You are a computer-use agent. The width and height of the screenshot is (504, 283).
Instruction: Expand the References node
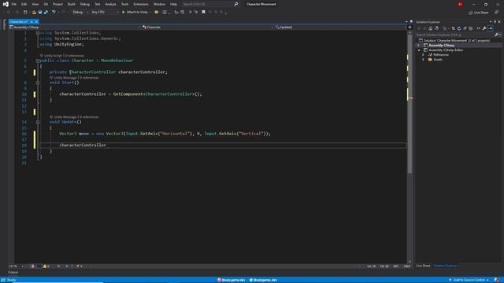click(423, 55)
